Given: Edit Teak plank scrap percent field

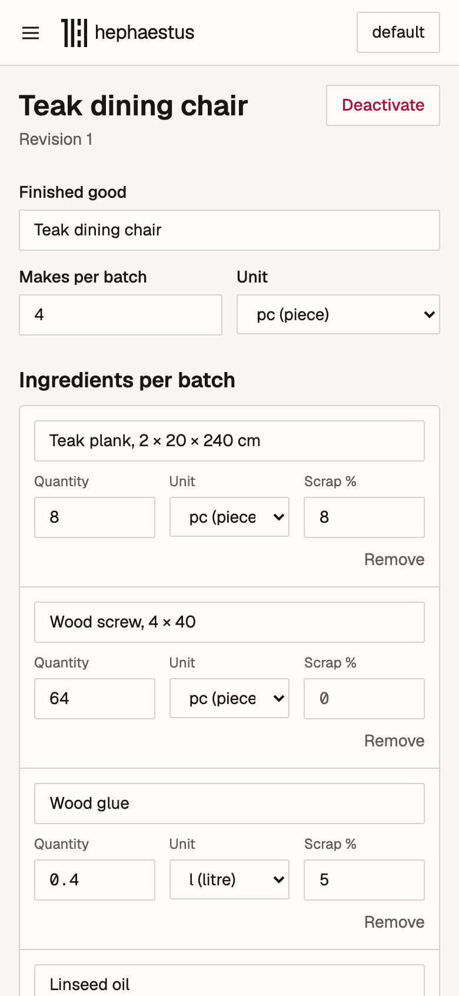Looking at the screenshot, I should pyautogui.click(x=364, y=517).
